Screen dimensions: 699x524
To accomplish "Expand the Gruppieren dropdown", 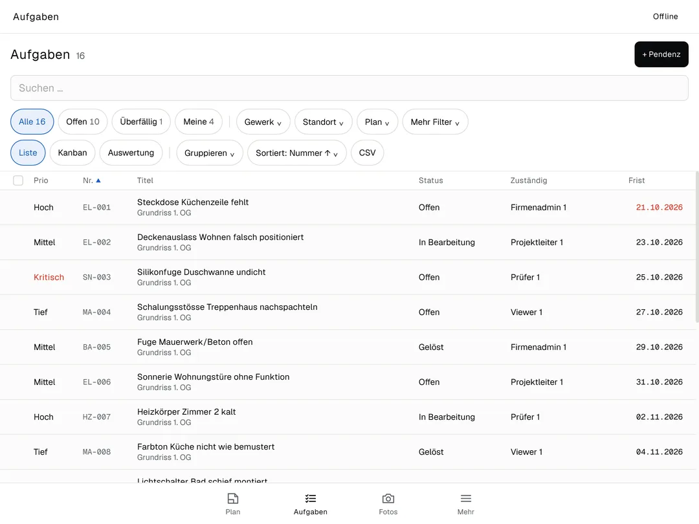I will pos(210,153).
